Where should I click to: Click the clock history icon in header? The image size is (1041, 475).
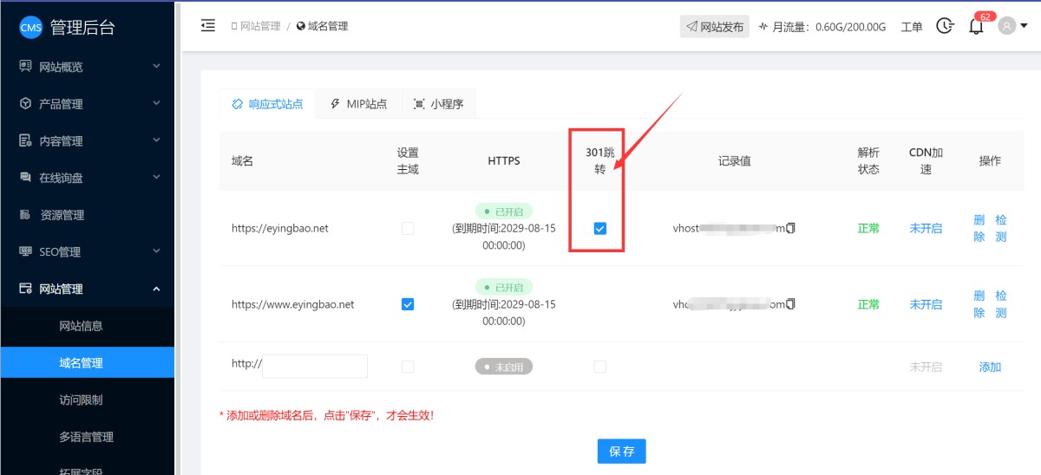point(945,26)
